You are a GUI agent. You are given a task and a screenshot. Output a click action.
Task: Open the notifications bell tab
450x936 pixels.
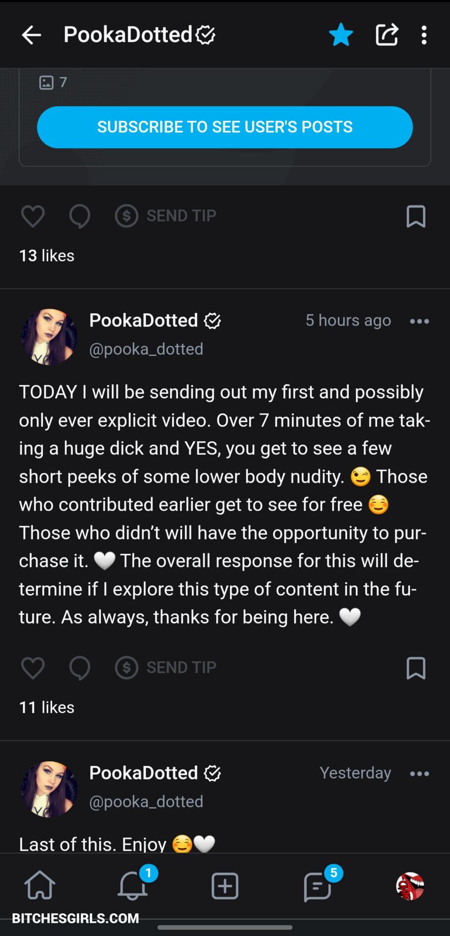[132, 886]
